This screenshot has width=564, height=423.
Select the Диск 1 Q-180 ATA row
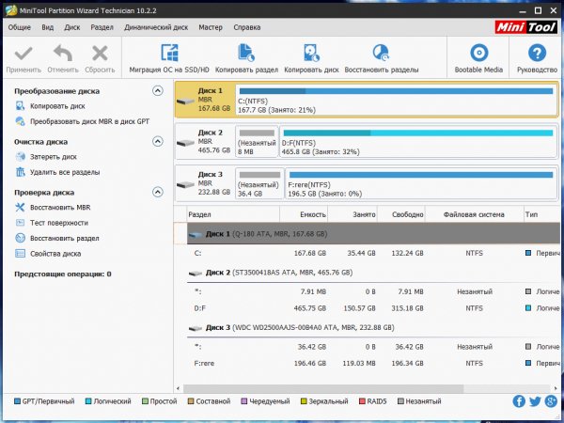[x=373, y=234]
